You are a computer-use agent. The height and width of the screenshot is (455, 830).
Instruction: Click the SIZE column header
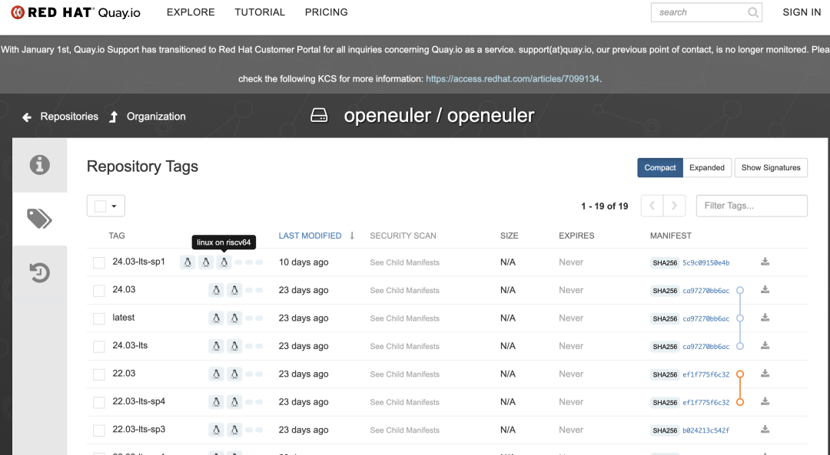coord(510,236)
